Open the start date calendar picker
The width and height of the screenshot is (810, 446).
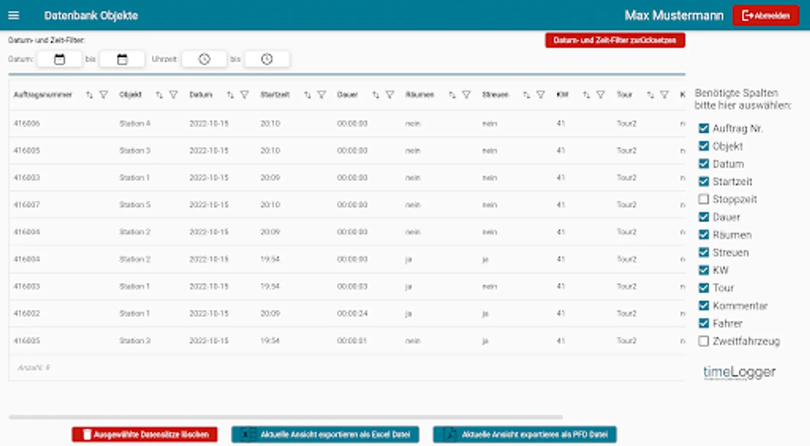pos(59,59)
